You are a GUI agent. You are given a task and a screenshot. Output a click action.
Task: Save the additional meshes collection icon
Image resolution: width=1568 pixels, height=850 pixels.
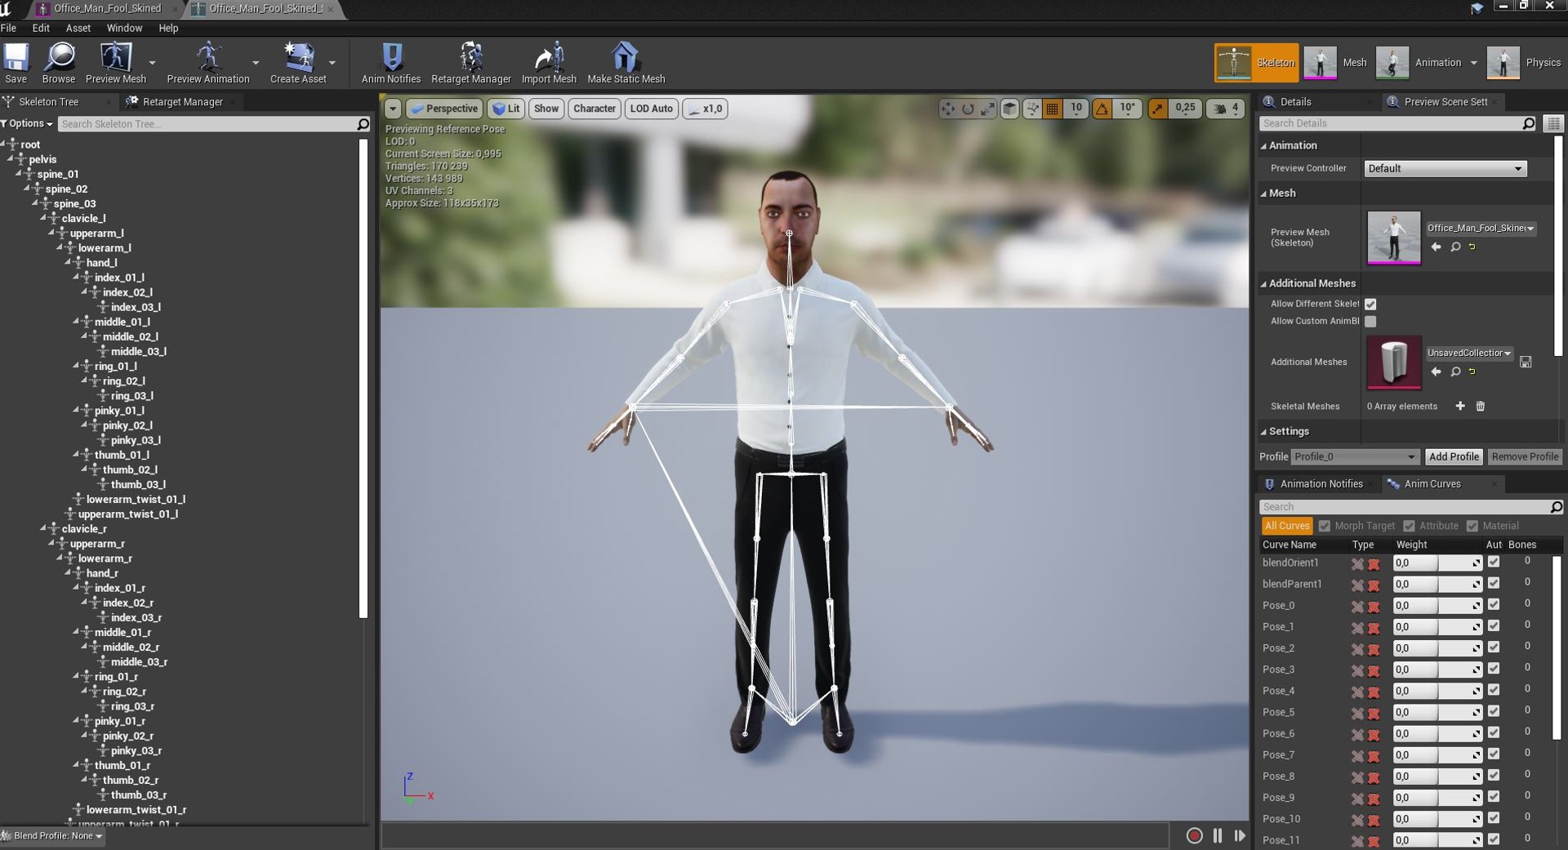point(1526,362)
